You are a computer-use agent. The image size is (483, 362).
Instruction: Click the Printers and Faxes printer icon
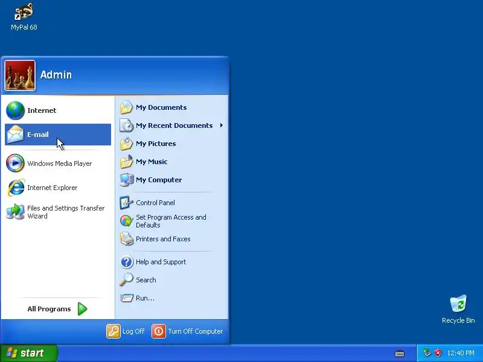coord(126,239)
